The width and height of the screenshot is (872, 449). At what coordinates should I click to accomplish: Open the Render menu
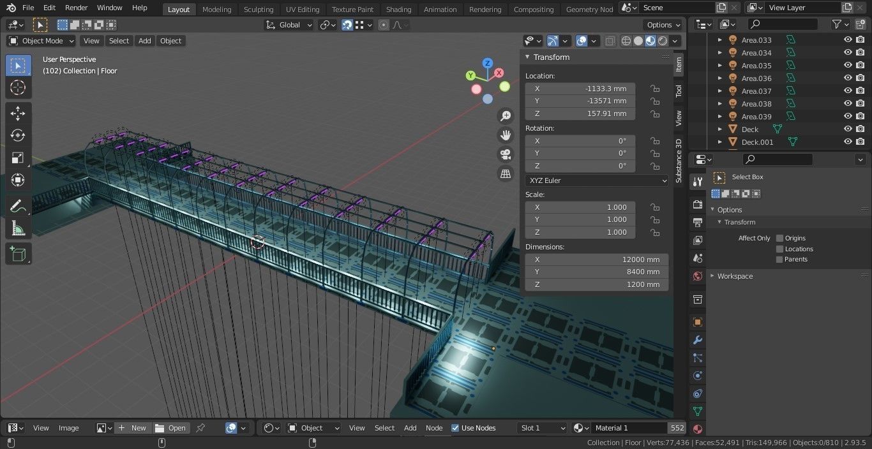coord(76,8)
